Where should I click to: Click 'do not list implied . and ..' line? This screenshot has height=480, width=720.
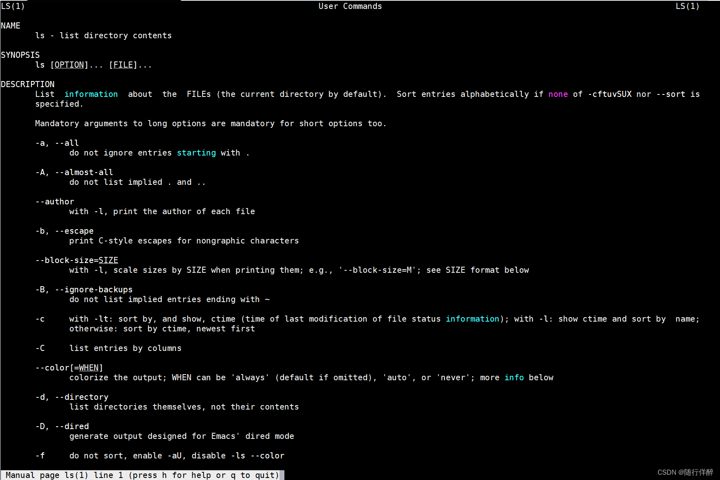point(138,182)
